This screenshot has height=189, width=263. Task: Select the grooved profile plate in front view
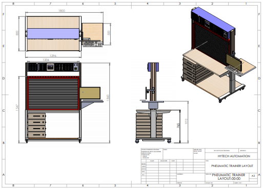[x=53, y=94]
